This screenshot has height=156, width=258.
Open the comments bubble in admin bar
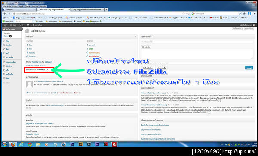tap(28, 25)
